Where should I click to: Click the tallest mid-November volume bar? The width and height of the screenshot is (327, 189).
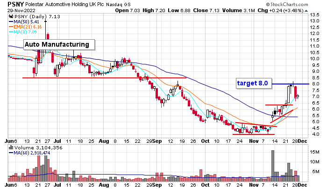(272, 166)
